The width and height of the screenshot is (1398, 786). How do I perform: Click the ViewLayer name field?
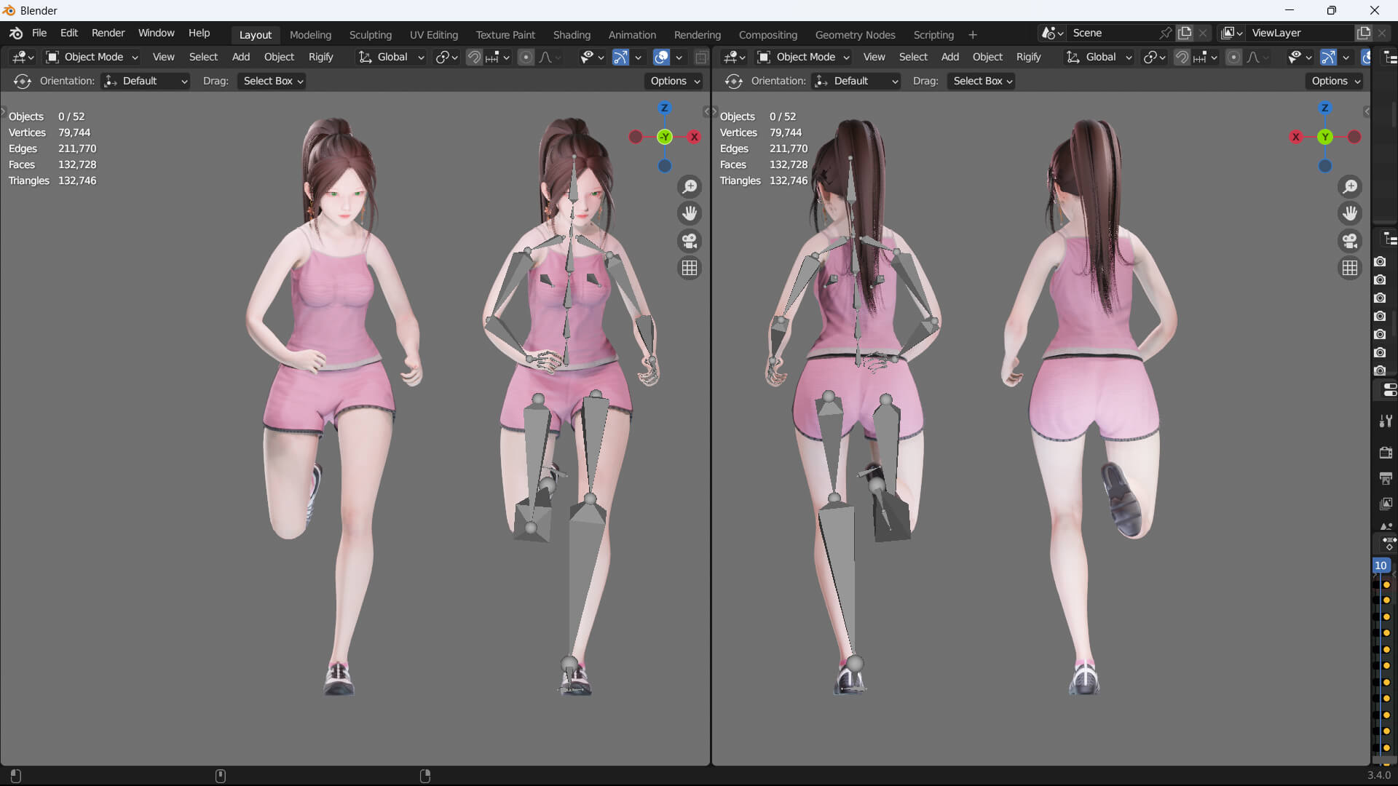point(1300,33)
